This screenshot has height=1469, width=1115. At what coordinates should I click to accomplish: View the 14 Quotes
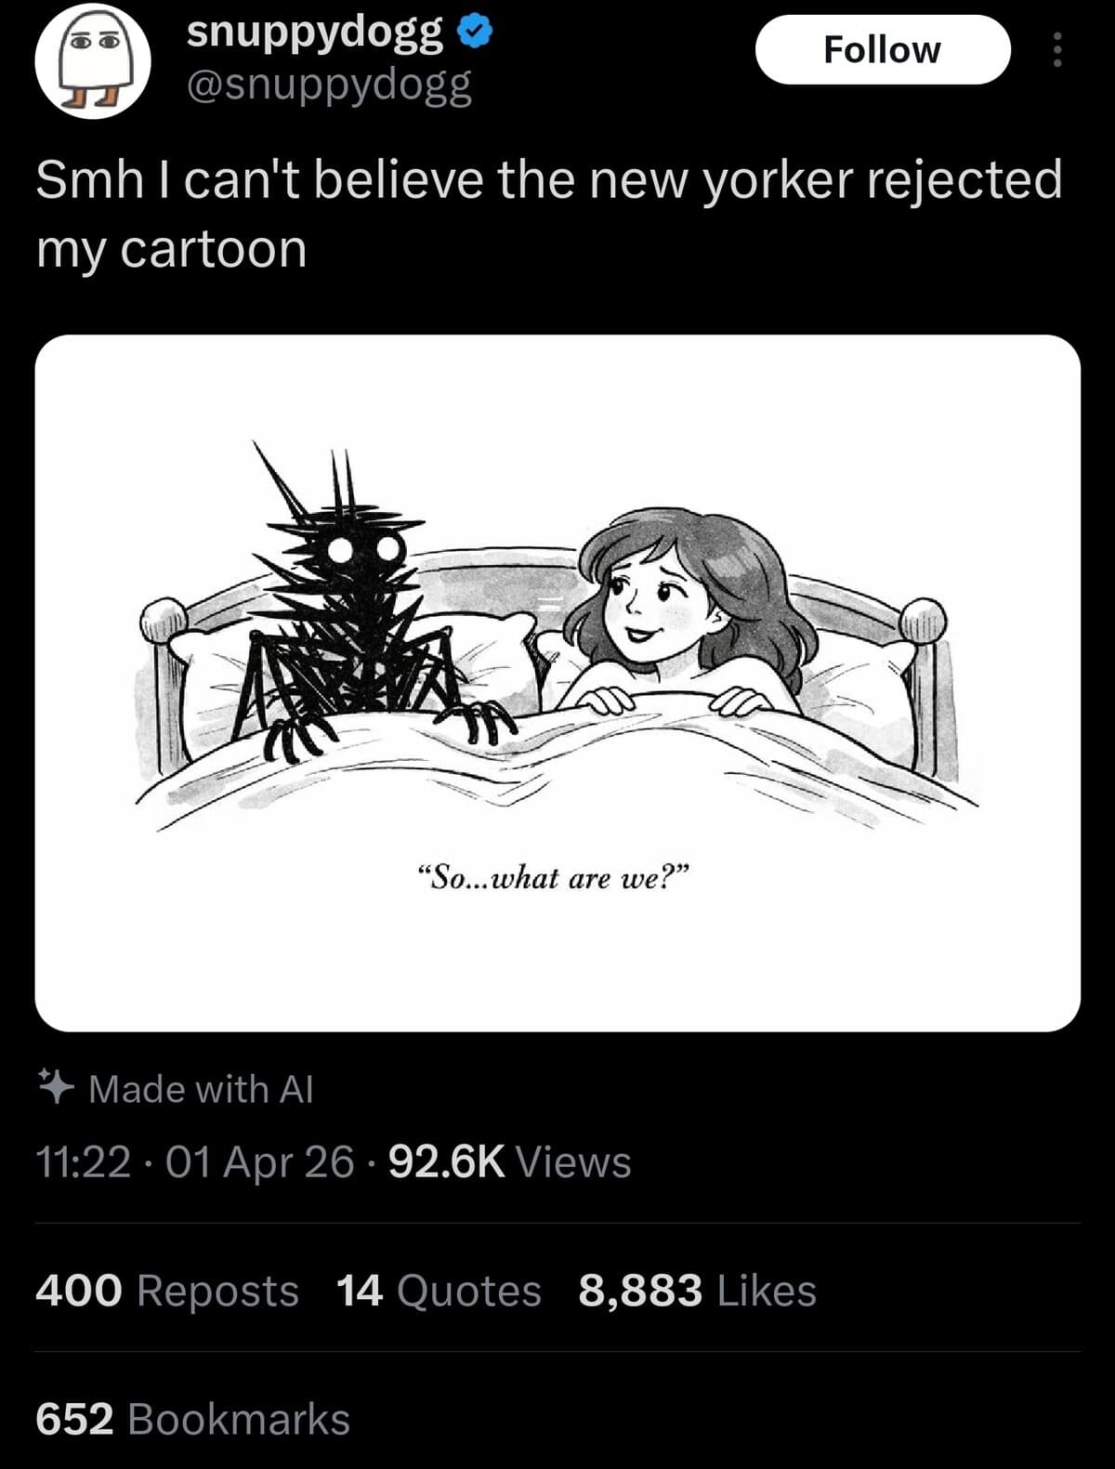coord(437,1290)
